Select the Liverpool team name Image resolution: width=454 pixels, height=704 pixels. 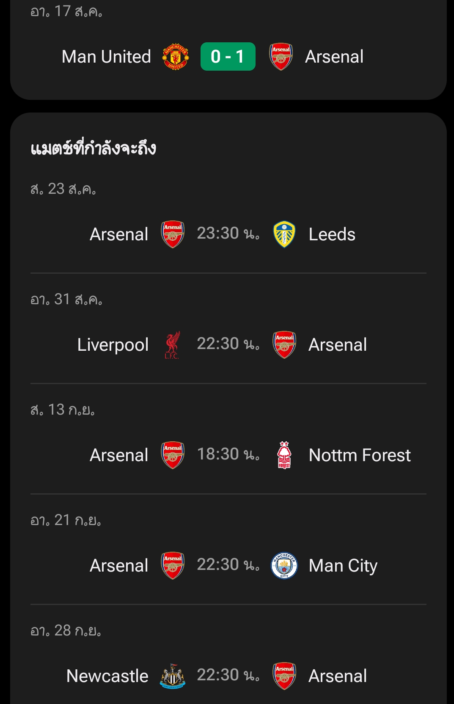[x=113, y=345]
